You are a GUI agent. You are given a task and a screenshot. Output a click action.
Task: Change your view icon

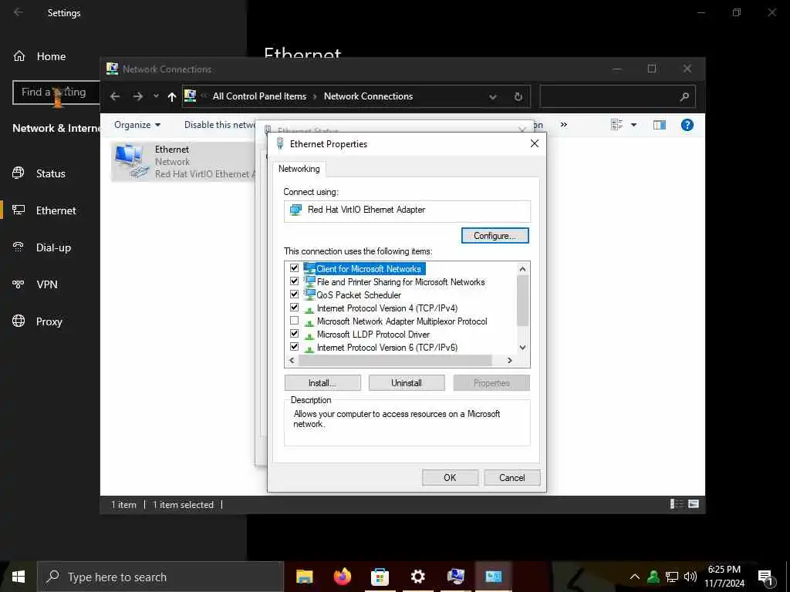coord(616,124)
